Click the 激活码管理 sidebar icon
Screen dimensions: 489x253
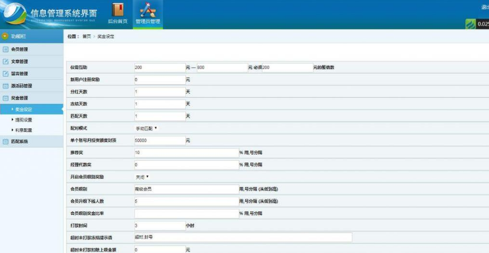pos(6,86)
